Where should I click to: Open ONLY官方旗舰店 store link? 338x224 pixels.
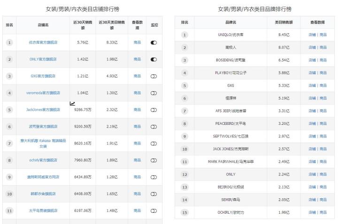43,59
